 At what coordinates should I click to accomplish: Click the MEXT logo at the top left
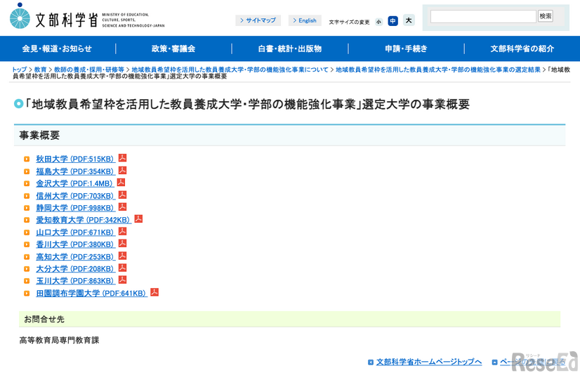pyautogui.click(x=87, y=16)
